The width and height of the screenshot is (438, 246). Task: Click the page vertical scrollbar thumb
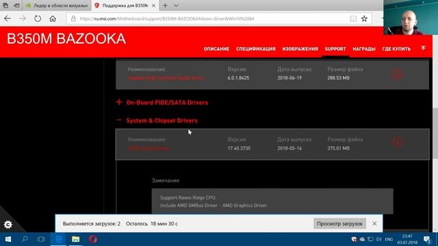point(435,133)
